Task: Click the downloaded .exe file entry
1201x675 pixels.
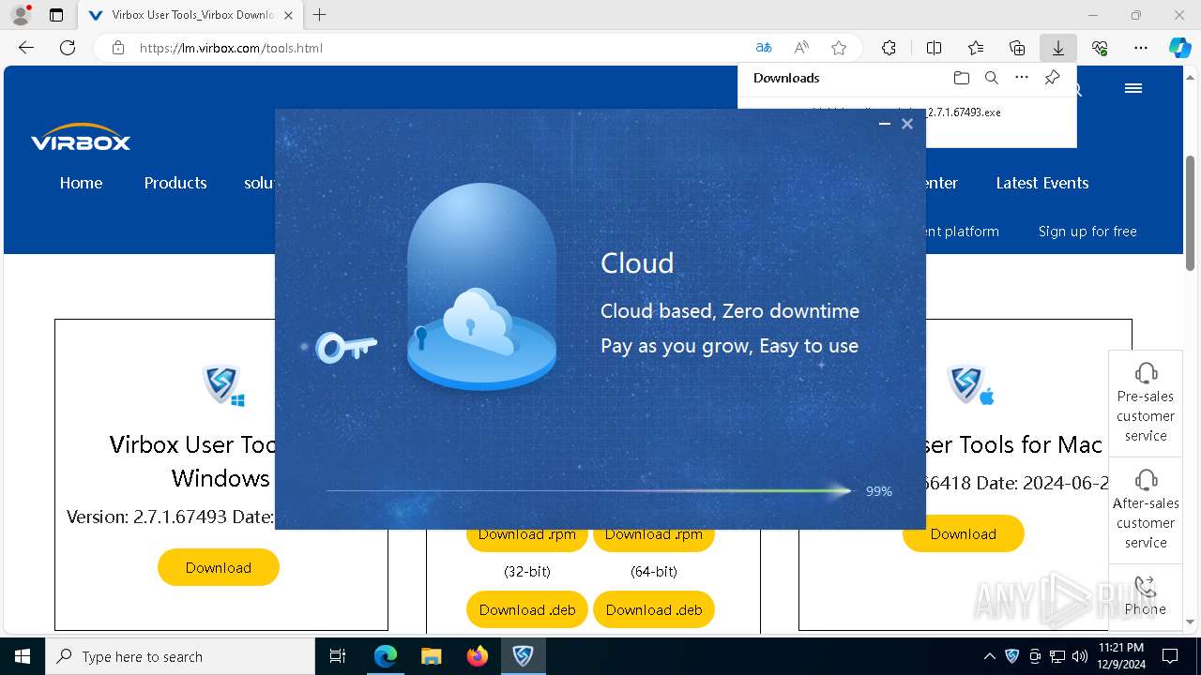Action: tap(906, 112)
